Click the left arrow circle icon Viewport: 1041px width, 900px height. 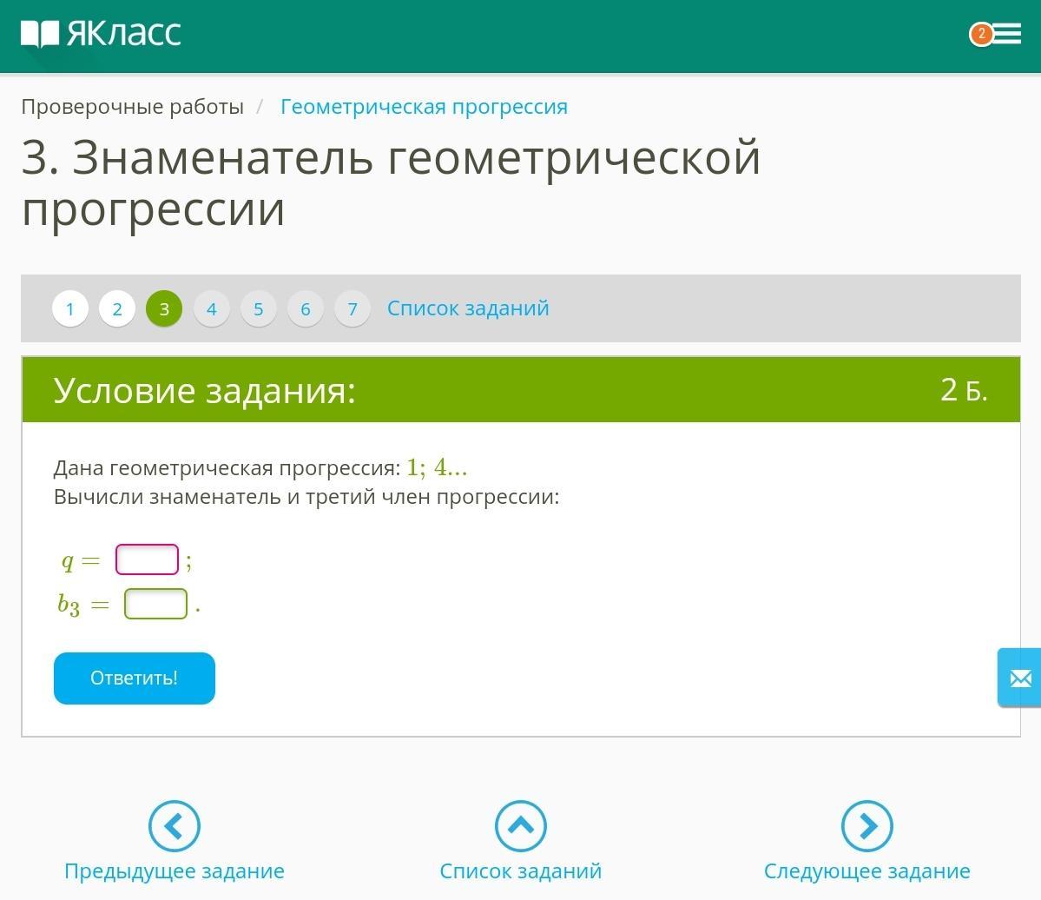coord(174,826)
